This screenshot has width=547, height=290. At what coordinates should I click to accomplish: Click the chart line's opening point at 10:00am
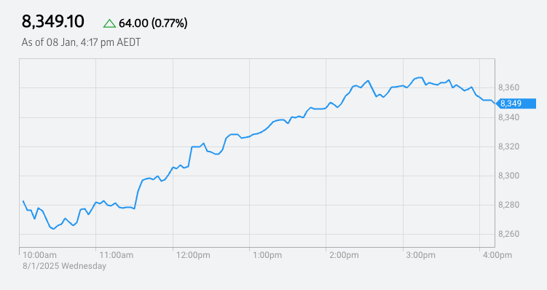(x=23, y=201)
